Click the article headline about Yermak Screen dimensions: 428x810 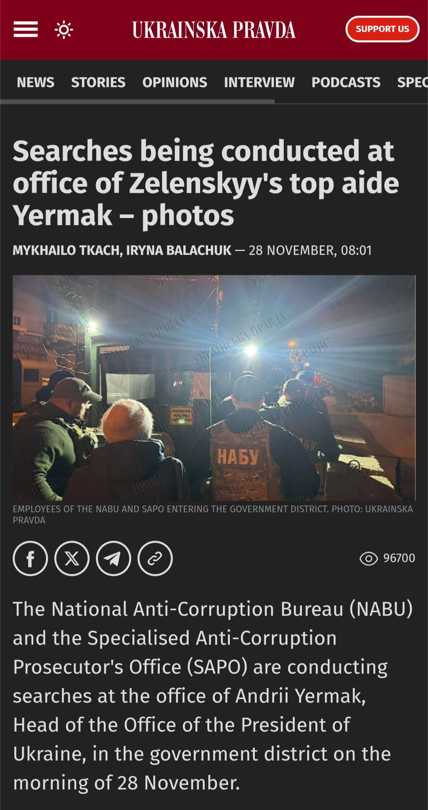coord(206,183)
